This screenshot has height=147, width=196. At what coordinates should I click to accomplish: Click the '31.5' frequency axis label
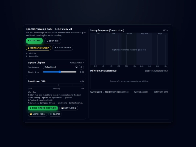point(95,66)
